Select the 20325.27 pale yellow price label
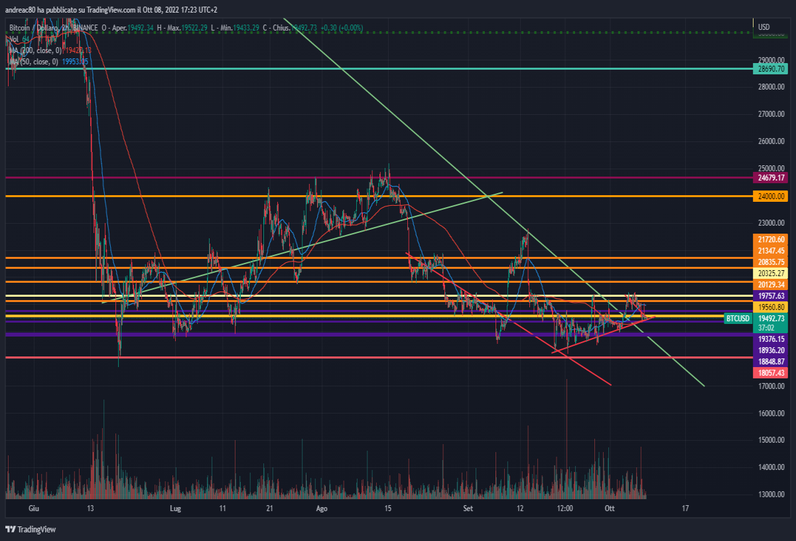Viewport: 796px width, 541px height. [771, 273]
